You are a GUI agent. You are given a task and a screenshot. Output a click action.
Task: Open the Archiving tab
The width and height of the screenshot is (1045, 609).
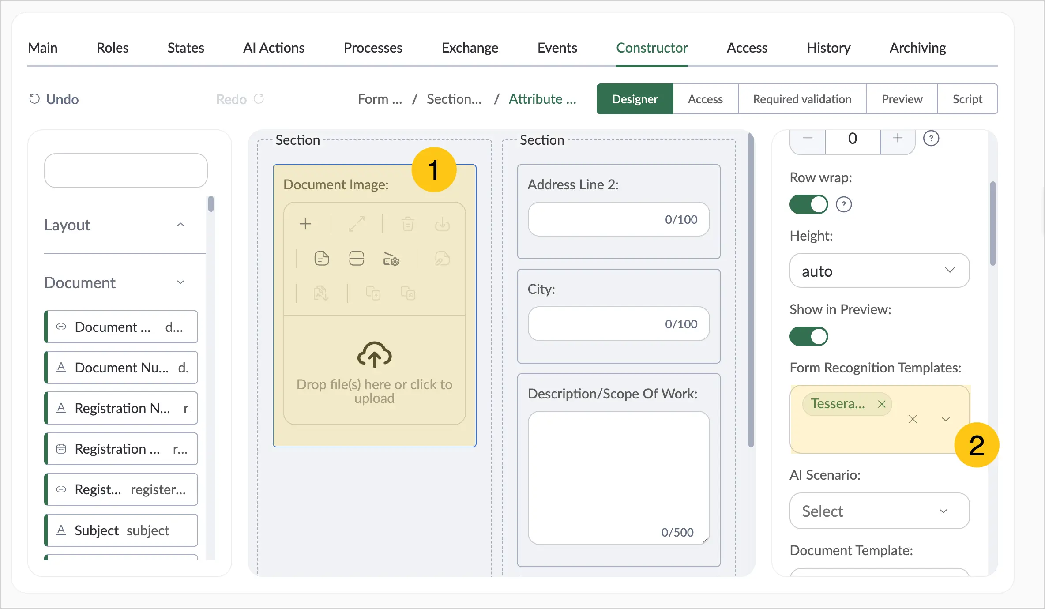(x=917, y=48)
